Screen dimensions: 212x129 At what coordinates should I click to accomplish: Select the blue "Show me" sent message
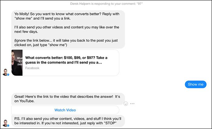[x=195, y=84]
